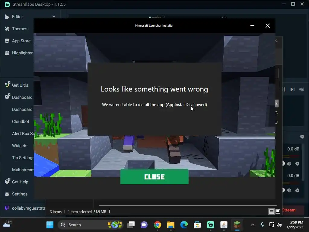Image resolution: width=309 pixels, height=232 pixels.
Task: Open first audio source settings gear
Action: tap(297, 163)
